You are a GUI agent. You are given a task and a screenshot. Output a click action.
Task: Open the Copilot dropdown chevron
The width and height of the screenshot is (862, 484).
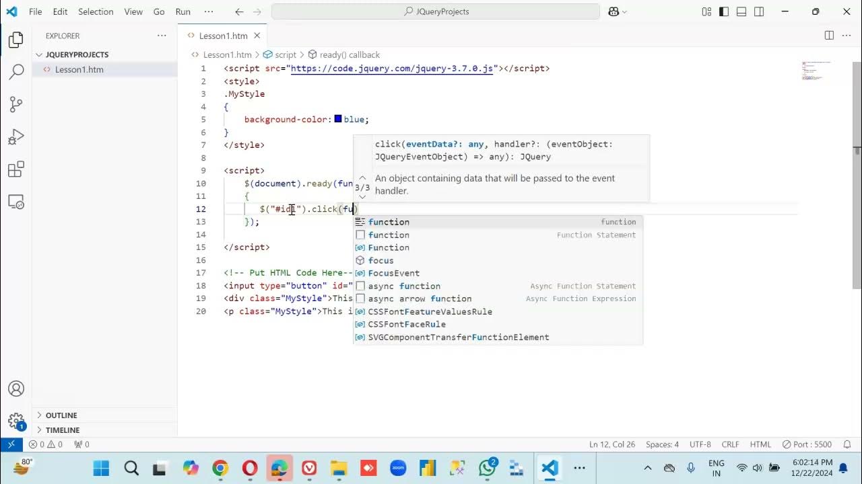coord(624,11)
